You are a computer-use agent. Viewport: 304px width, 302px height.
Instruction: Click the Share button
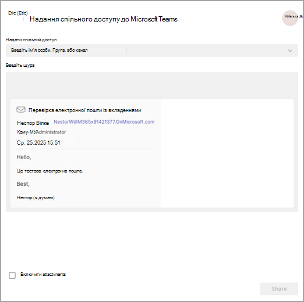tap(279, 289)
